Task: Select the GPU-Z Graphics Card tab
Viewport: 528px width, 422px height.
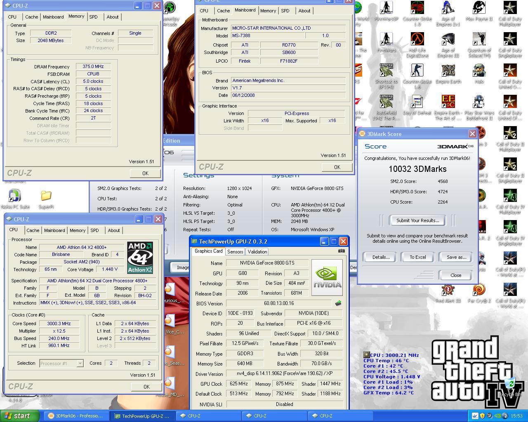Action: point(208,251)
